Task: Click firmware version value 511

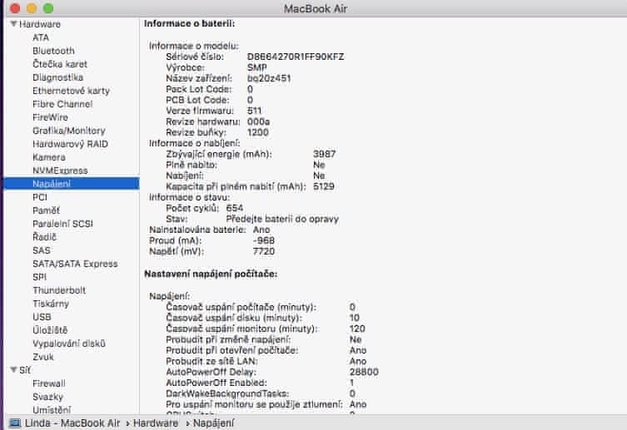Action: click(x=254, y=111)
